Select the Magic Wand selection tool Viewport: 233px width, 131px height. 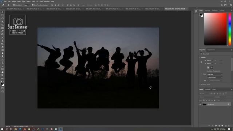3,21
